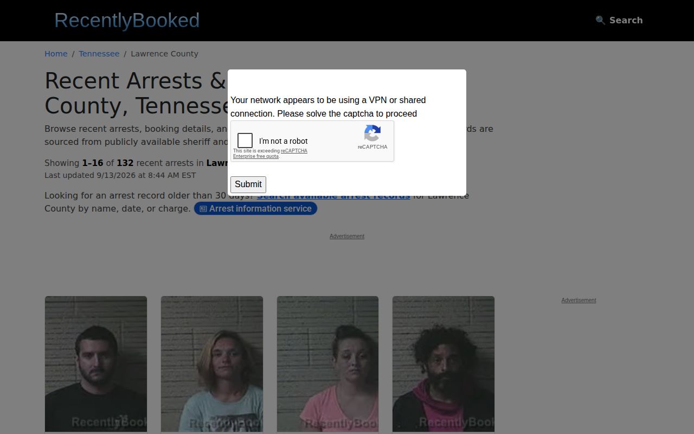This screenshot has height=434, width=694.
Task: Open mugshot of curly-haired man in pink hoodie
Action: pos(444,364)
